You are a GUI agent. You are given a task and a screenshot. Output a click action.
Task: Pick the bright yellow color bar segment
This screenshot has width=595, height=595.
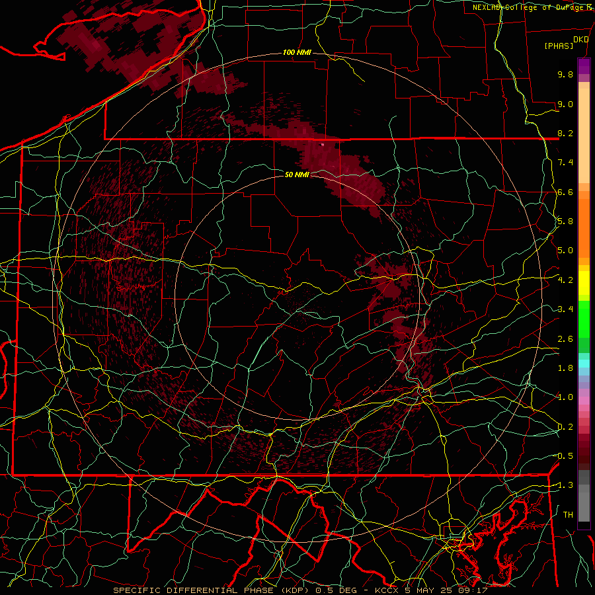click(584, 283)
